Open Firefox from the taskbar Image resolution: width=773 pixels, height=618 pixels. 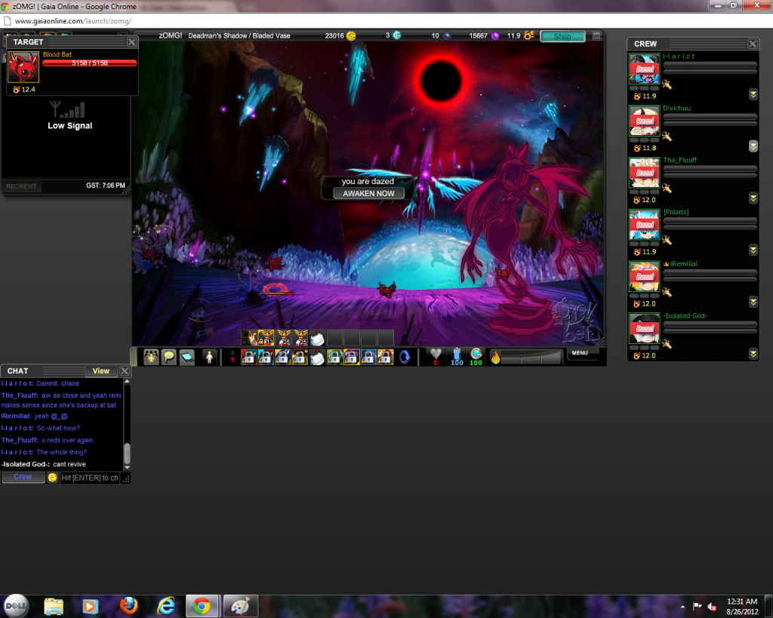[128, 606]
